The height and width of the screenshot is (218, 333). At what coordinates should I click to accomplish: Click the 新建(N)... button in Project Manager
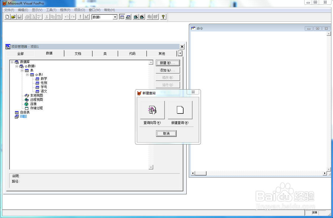click(x=168, y=63)
